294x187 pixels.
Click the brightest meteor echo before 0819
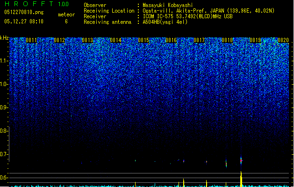coord(241,160)
